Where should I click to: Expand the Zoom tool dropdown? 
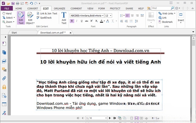(14, 22)
